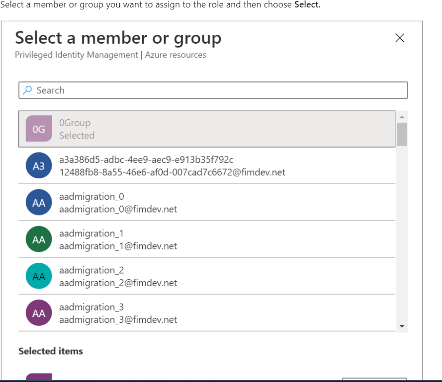This screenshot has width=442, height=382.
Task: Click inside the Search input field
Action: [149, 90]
